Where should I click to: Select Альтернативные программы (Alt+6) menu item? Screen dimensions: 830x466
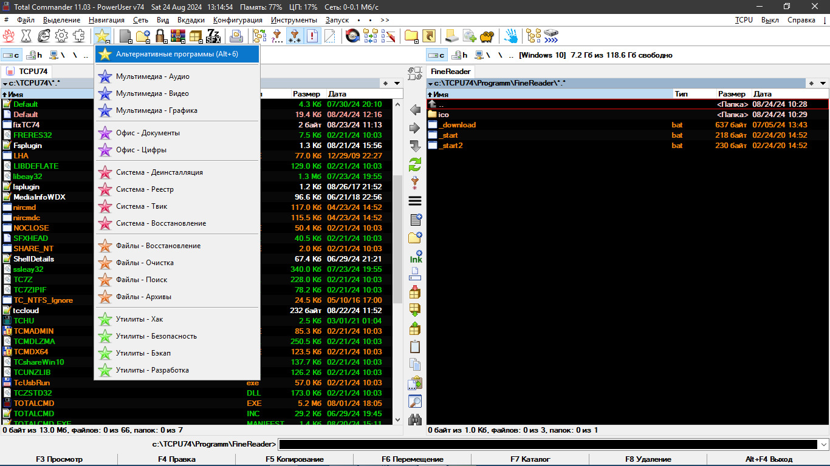click(x=177, y=54)
